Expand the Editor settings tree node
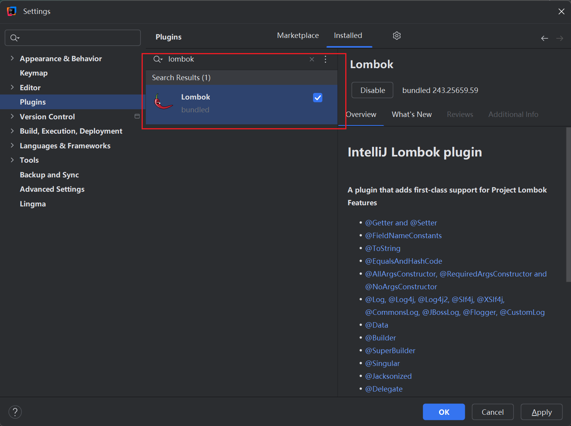Screen dimensions: 571x426 (12, 88)
